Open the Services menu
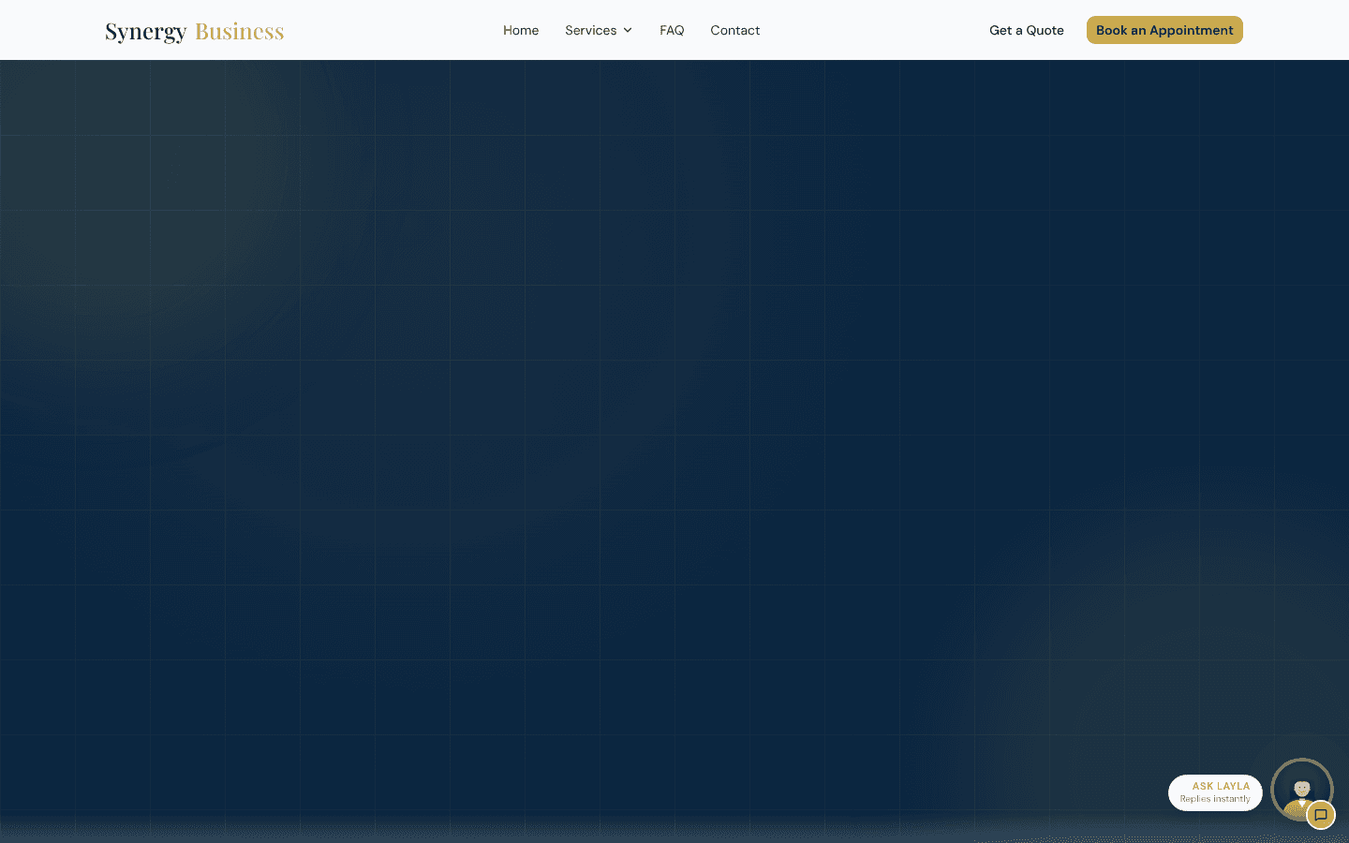Screen dimensions: 1349x843 pos(599,30)
